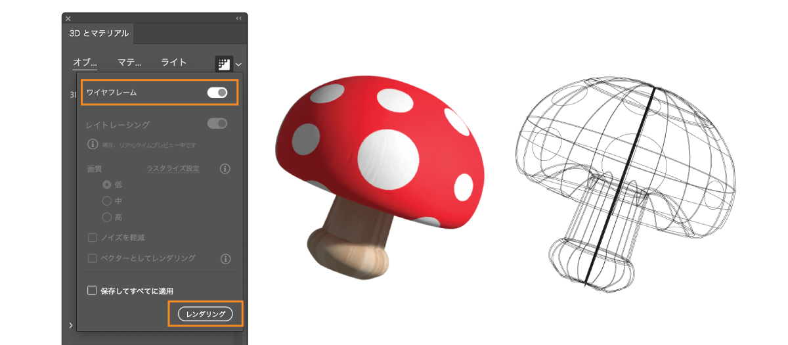Switch to the ライト tab
Screen dimensions: 788x345
[174, 62]
